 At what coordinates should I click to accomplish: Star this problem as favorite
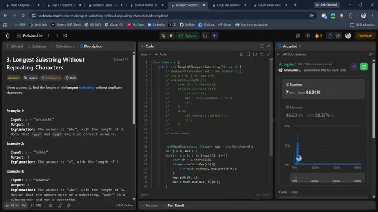[x=51, y=205]
